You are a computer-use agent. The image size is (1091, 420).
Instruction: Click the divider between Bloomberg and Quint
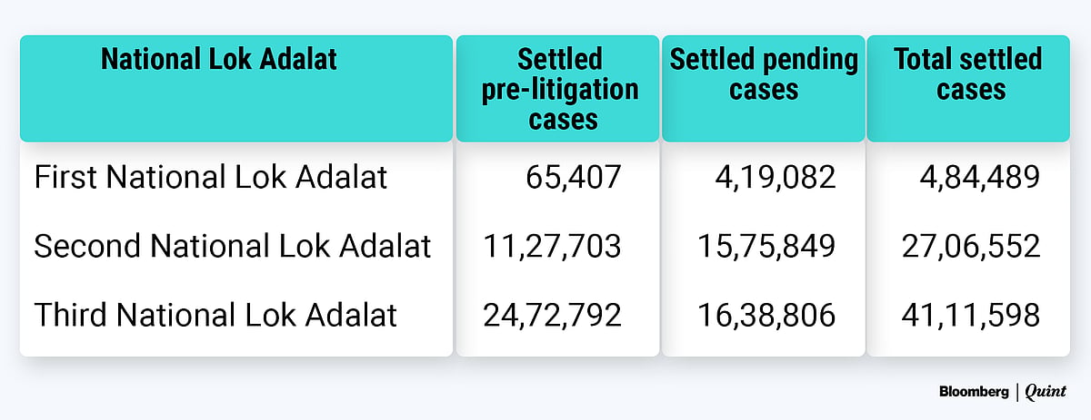click(x=1016, y=392)
